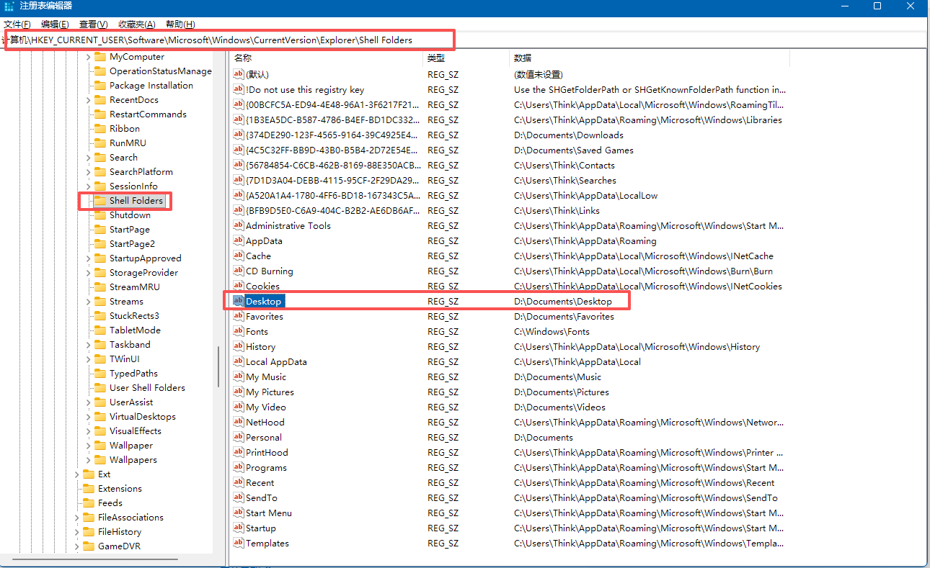Click the folder icon beside Package Installation

coord(100,86)
